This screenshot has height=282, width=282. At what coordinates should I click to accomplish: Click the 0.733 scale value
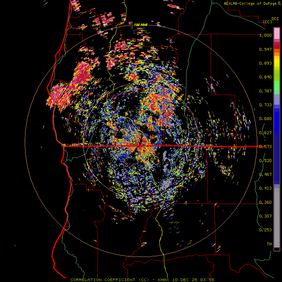(265, 105)
